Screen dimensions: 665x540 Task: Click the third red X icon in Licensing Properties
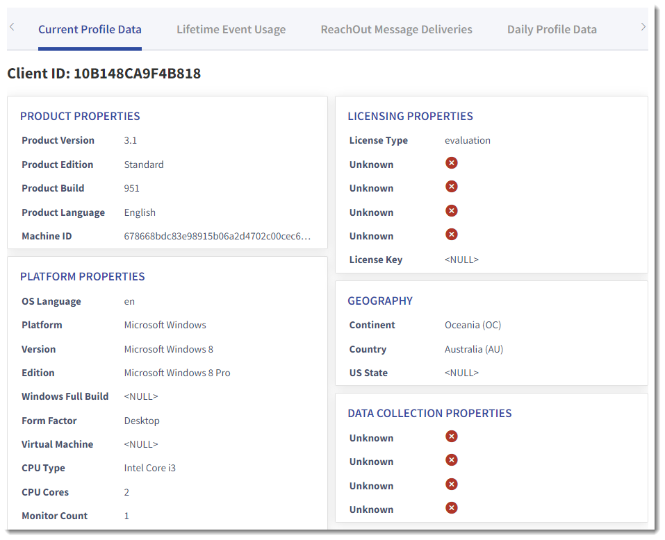(451, 211)
